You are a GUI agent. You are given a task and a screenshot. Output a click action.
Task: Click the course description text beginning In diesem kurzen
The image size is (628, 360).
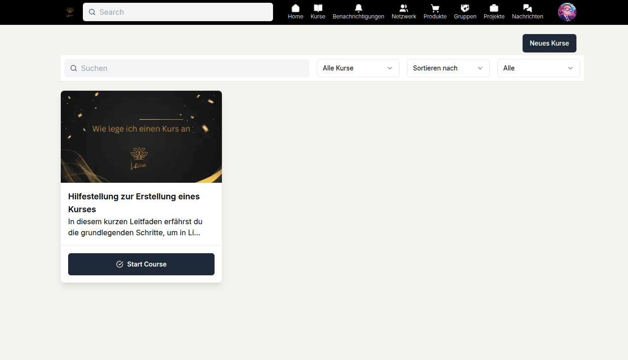point(135,227)
